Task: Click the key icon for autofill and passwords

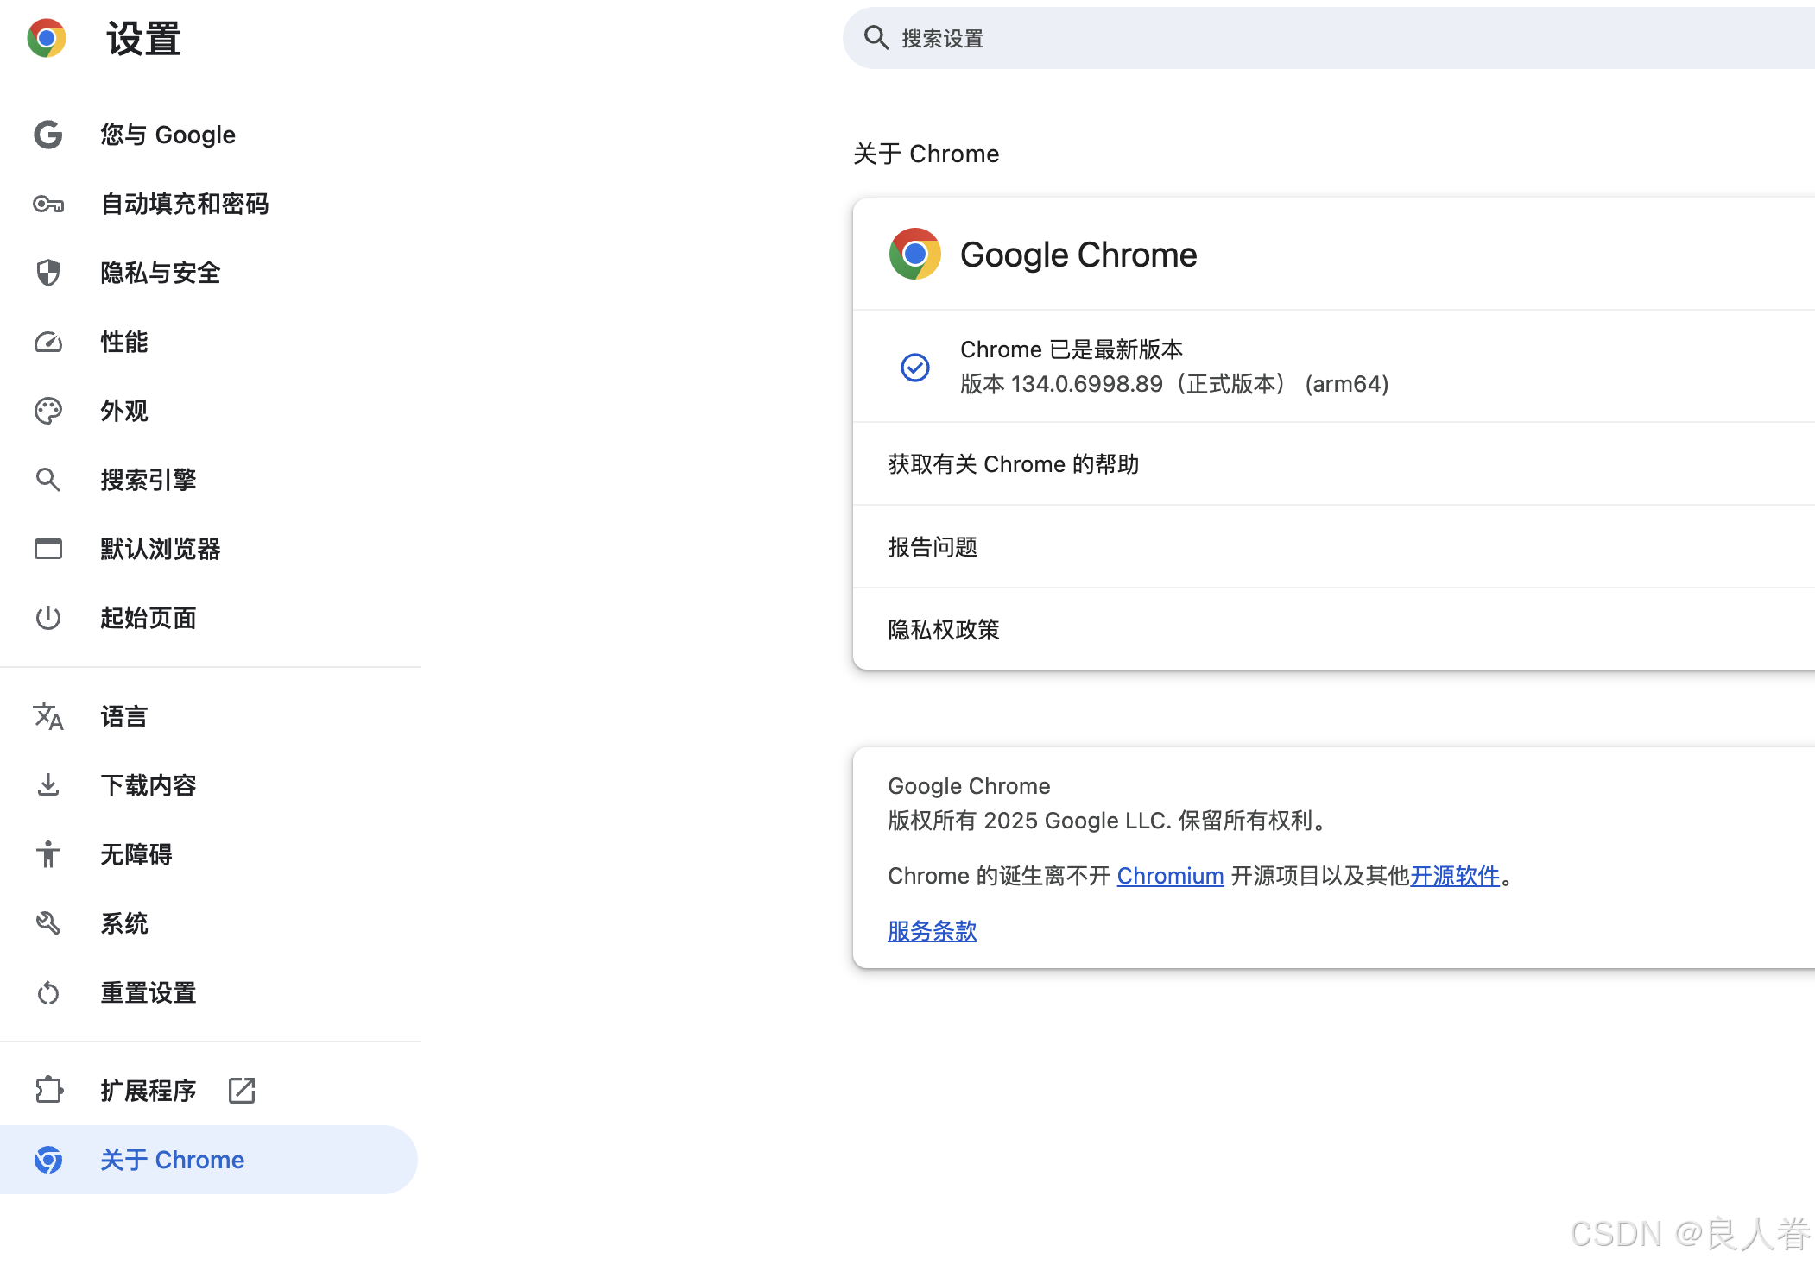Action: point(48,204)
